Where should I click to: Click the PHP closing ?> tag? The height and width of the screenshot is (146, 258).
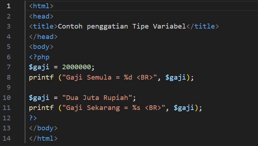[x=33, y=118]
